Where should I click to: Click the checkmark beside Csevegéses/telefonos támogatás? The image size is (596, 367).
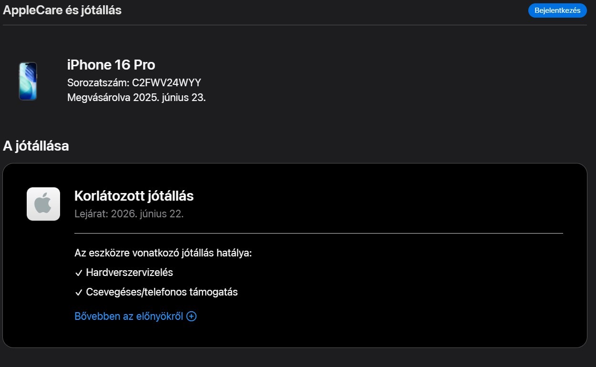click(79, 293)
